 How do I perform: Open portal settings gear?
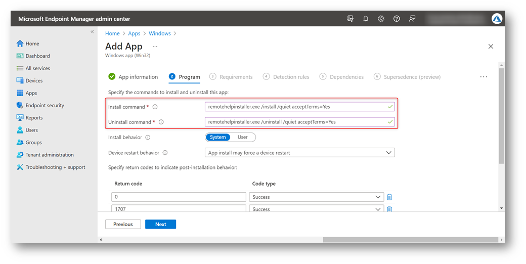[x=381, y=19]
